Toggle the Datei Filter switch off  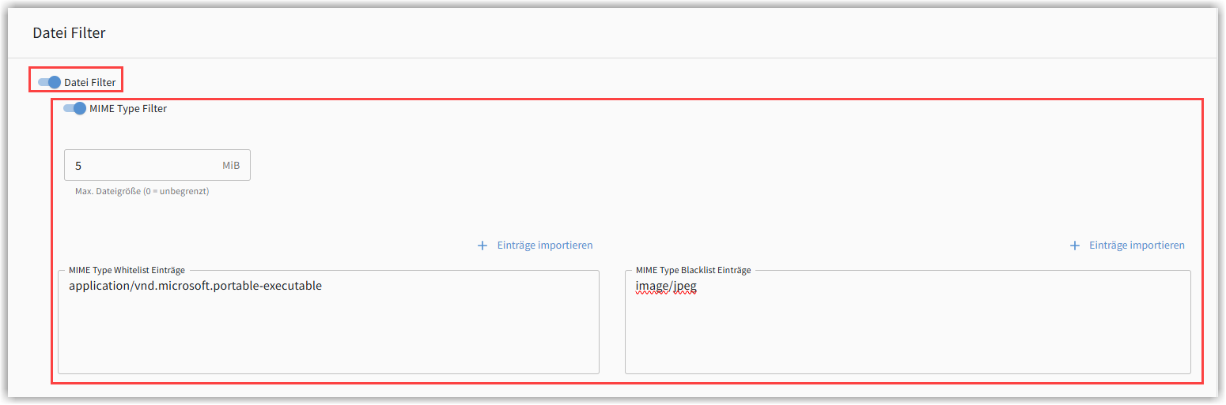(50, 82)
